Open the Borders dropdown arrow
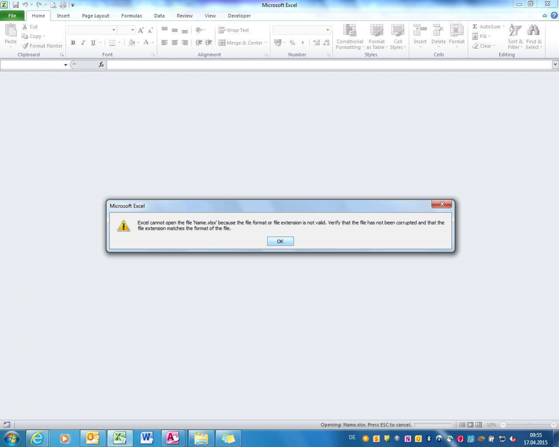 click(x=119, y=43)
